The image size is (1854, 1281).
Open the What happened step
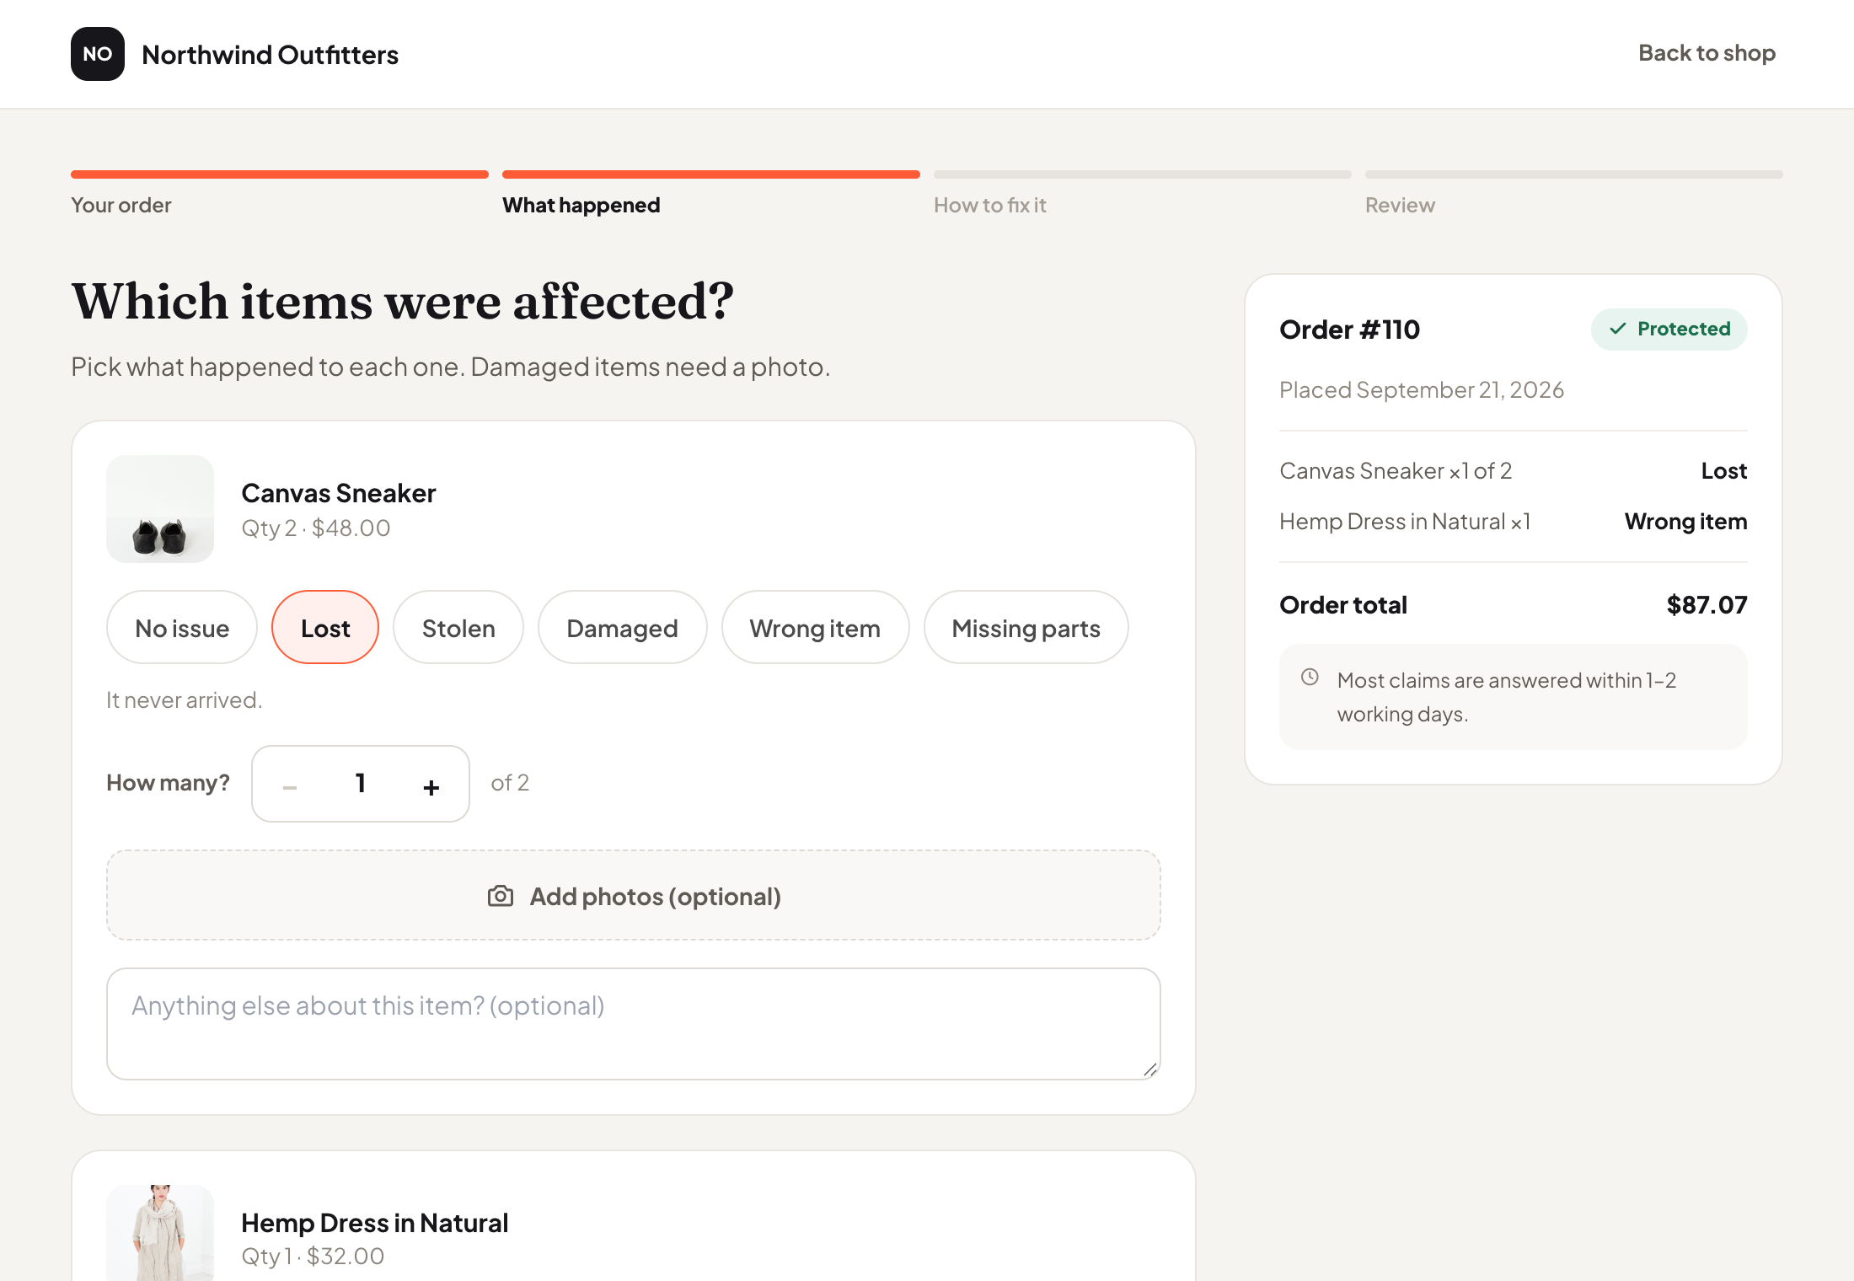(x=581, y=205)
